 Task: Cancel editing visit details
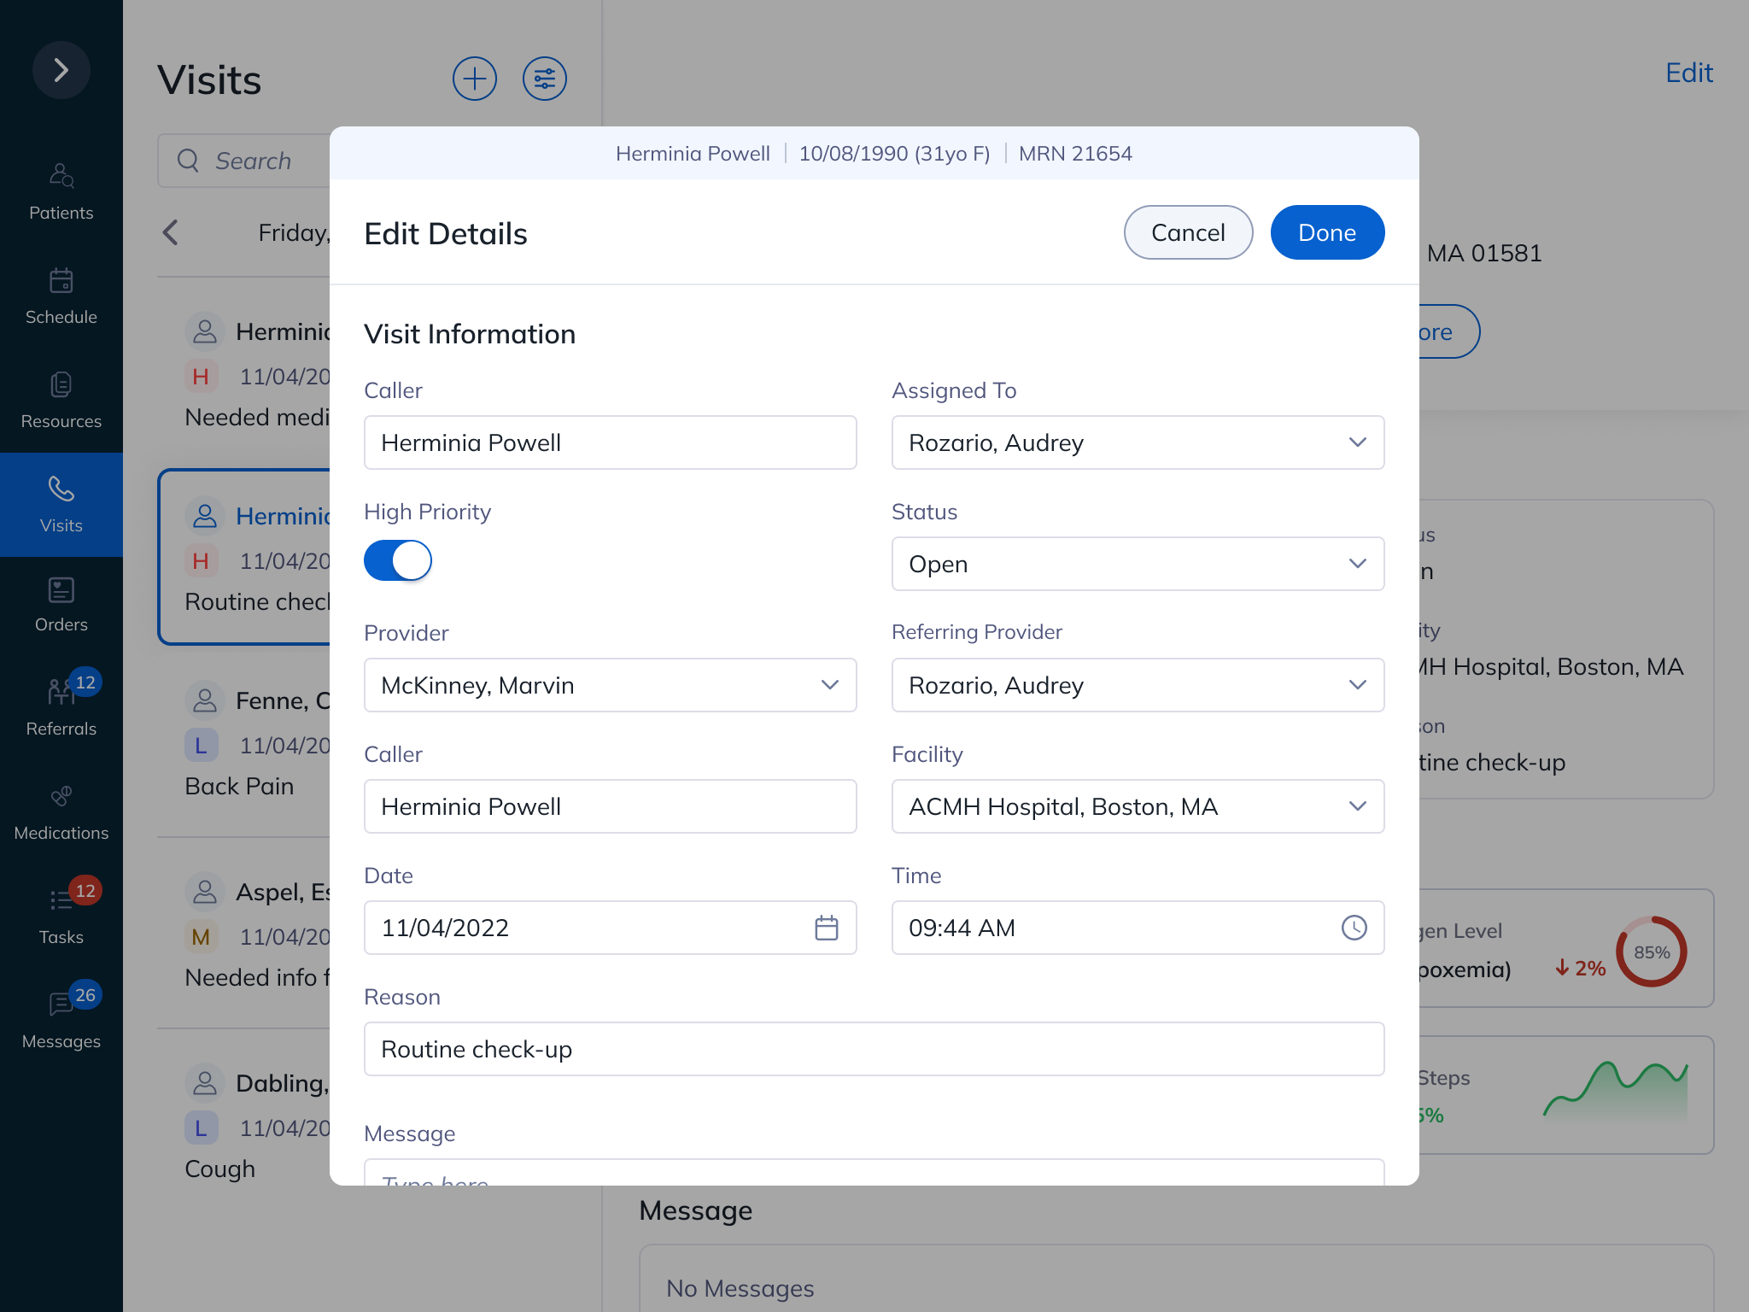[x=1188, y=232]
